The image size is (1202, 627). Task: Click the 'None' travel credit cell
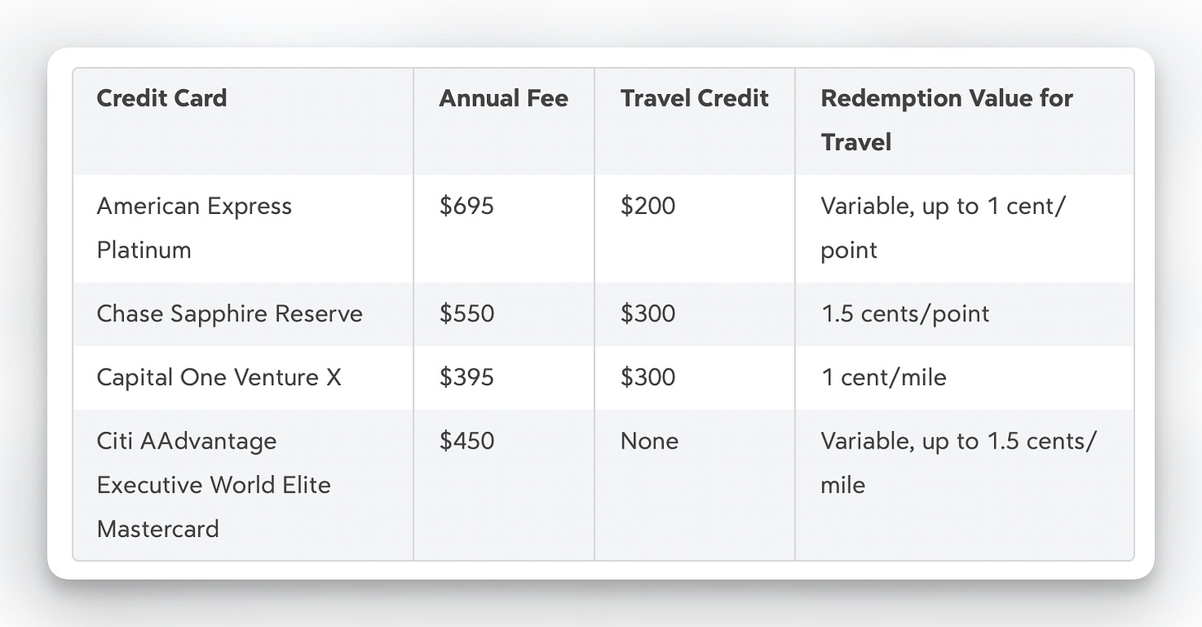(x=650, y=441)
